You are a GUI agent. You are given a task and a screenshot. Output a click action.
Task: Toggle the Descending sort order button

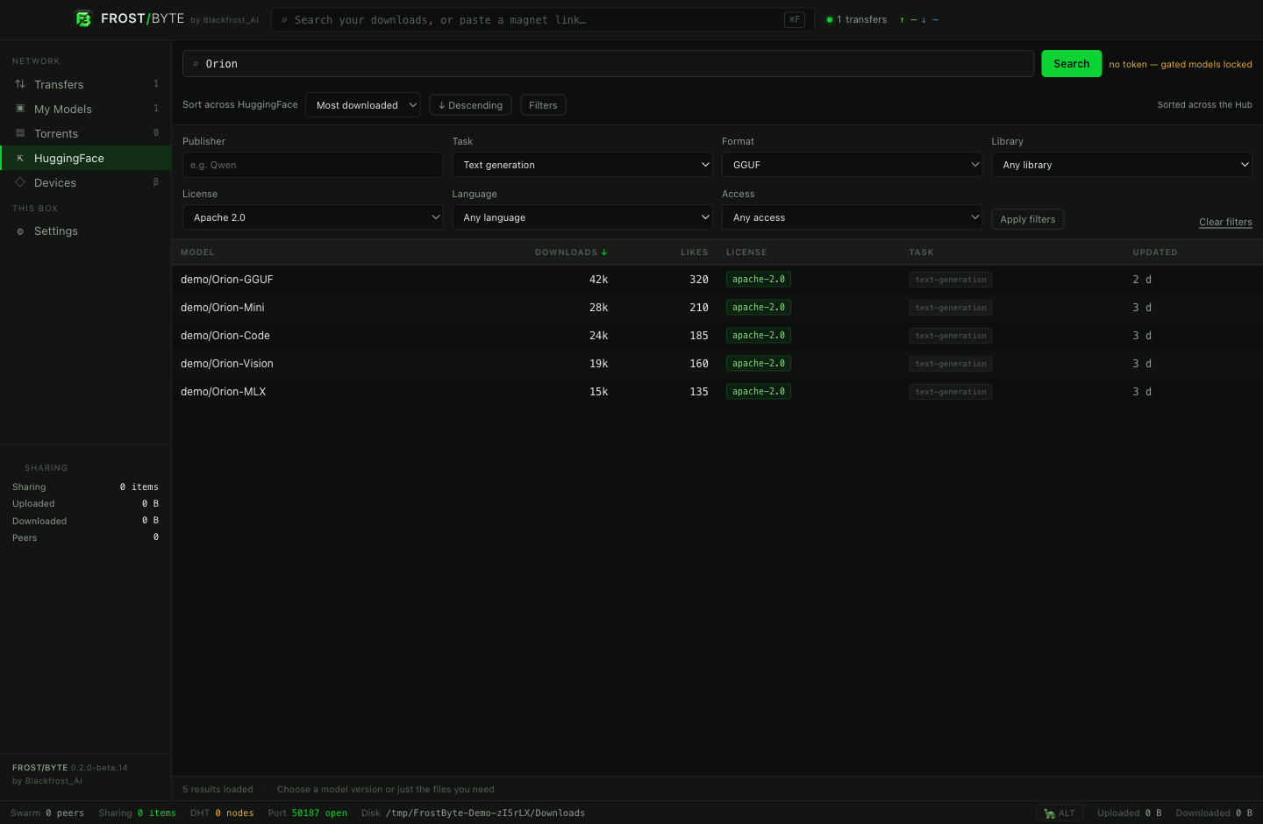[x=470, y=105]
